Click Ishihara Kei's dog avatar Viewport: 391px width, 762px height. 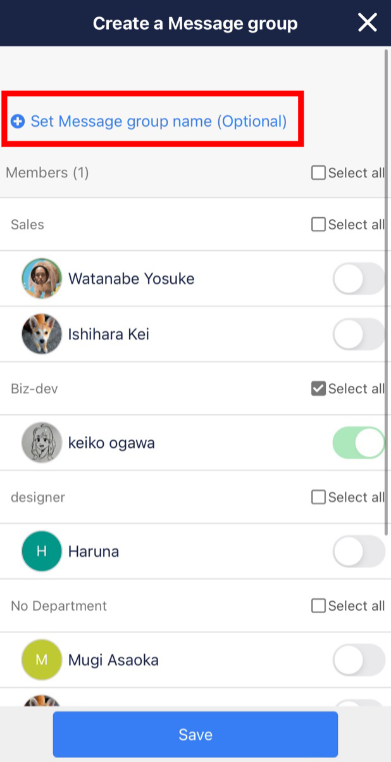(x=41, y=334)
